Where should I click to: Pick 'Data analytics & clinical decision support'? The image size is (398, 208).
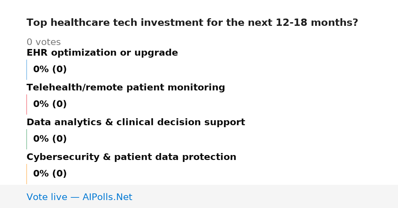click(136, 123)
